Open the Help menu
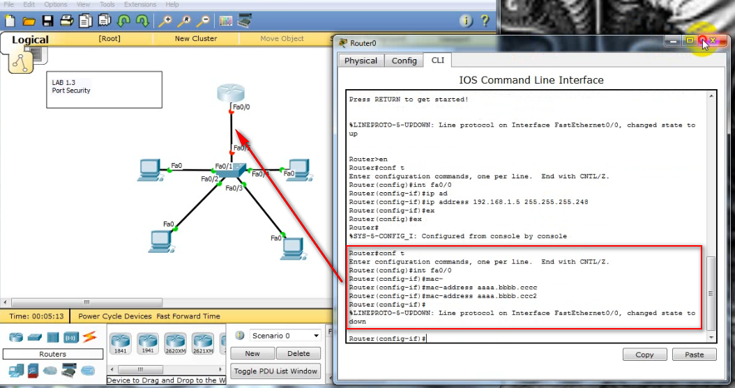 (x=172, y=4)
